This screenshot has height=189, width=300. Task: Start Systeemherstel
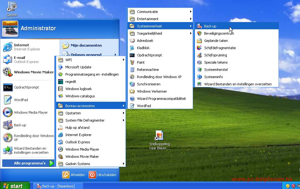(x=237, y=70)
